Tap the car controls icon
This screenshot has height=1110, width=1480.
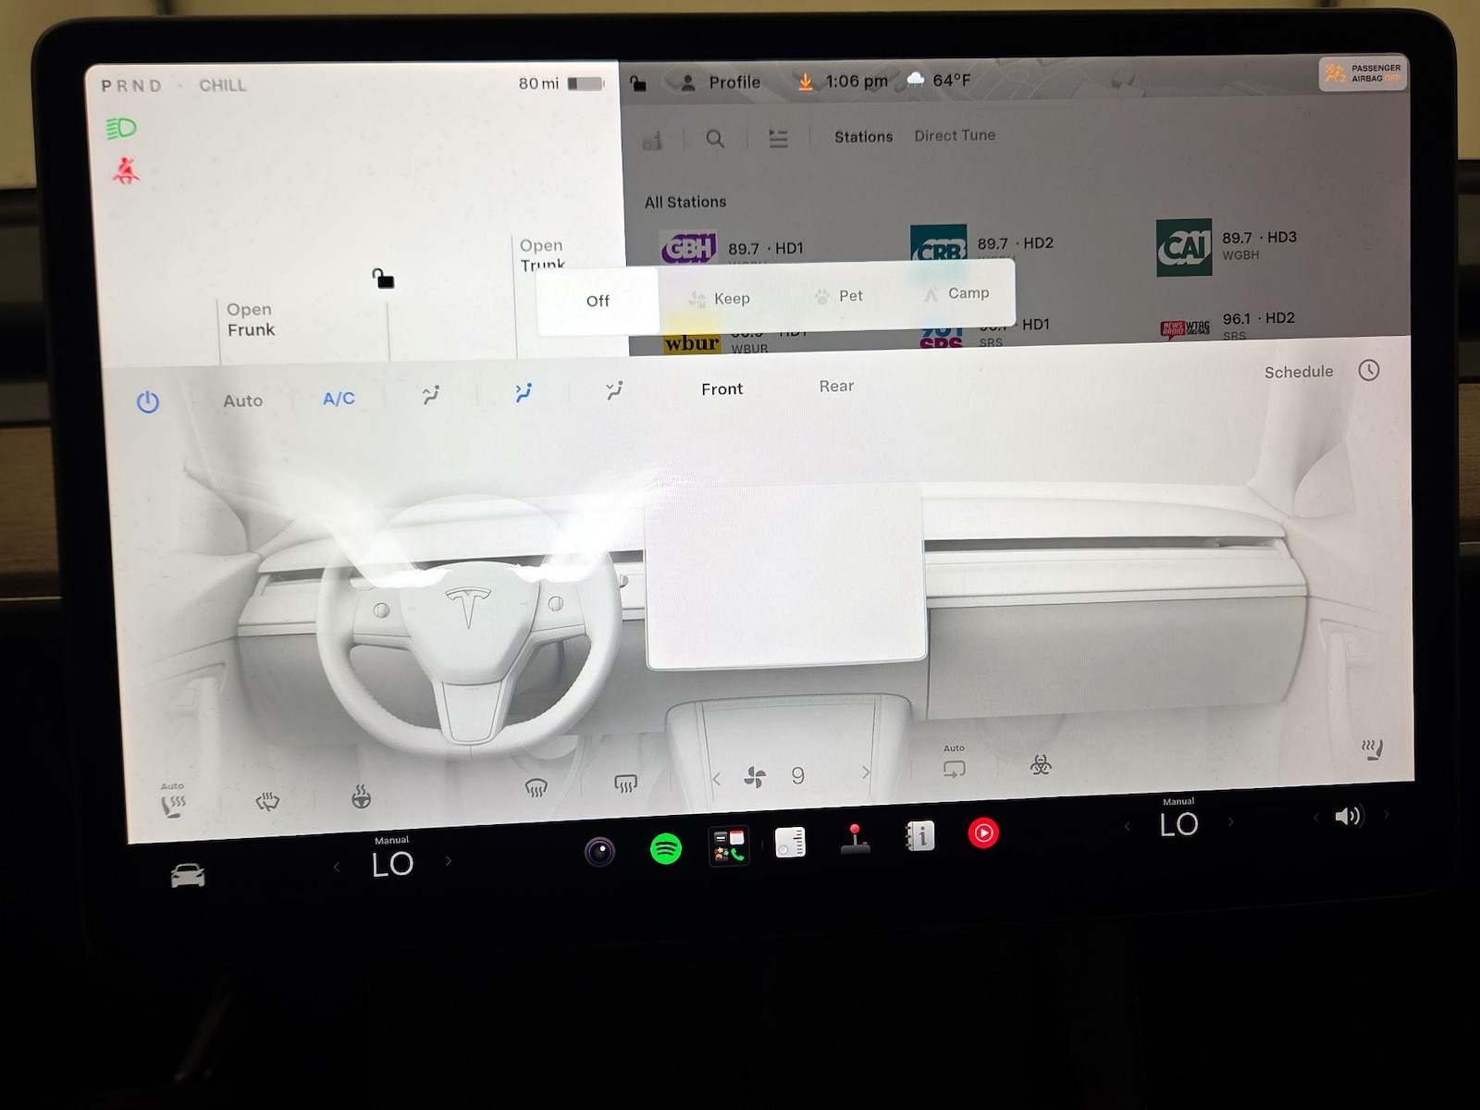click(188, 875)
